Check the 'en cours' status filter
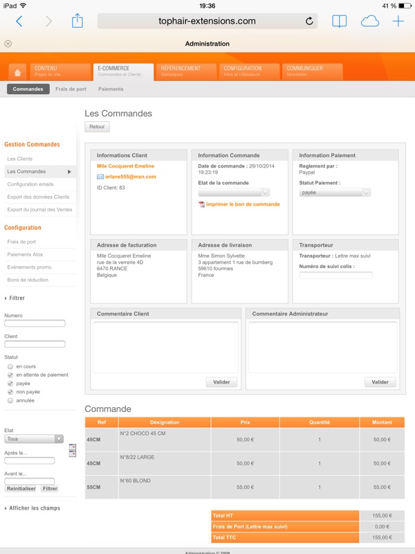Screen dimensions: 415x554 tap(10, 366)
